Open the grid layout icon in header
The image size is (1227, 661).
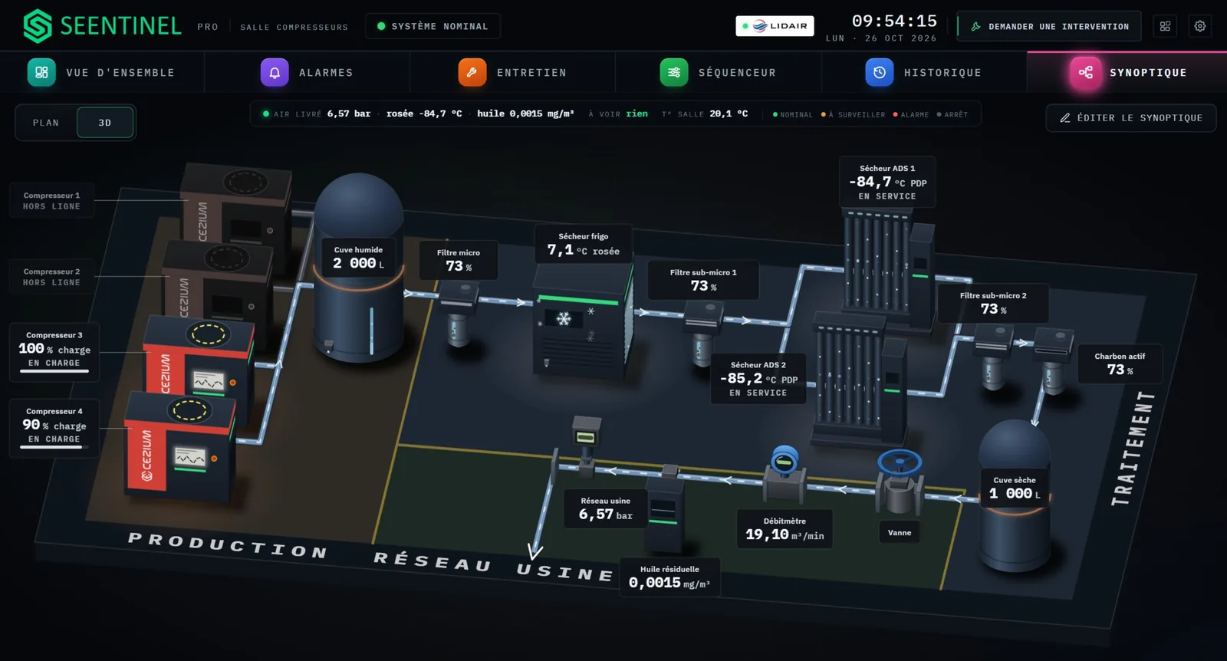(x=1165, y=26)
